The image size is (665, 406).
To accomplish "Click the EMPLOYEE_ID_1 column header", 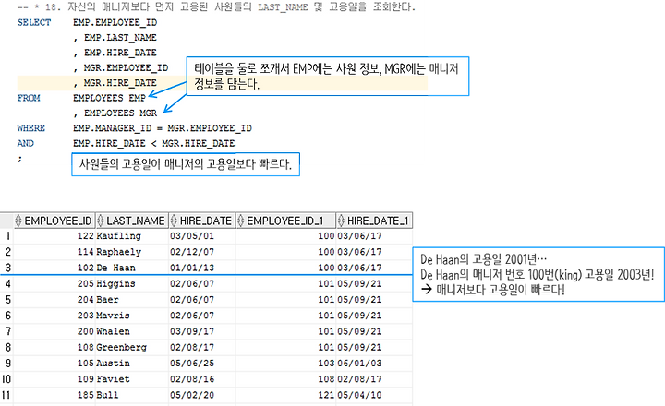I will (x=285, y=221).
